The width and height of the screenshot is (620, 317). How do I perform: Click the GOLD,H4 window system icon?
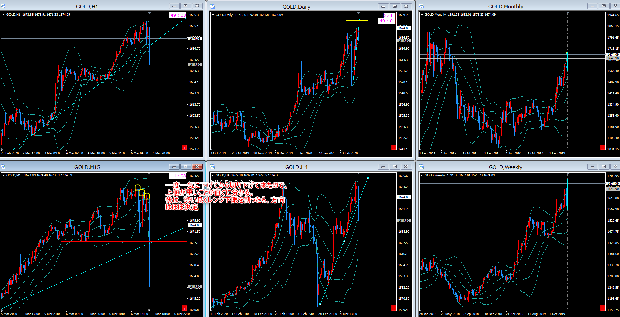212,167
